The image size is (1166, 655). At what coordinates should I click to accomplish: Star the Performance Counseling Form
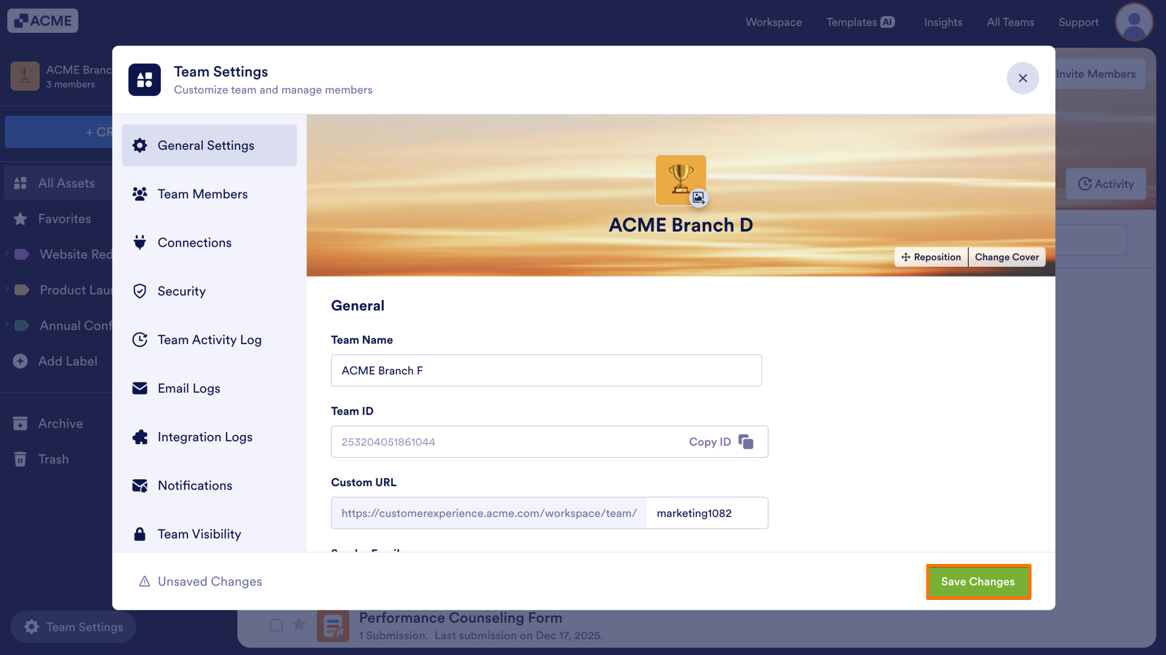tap(299, 625)
